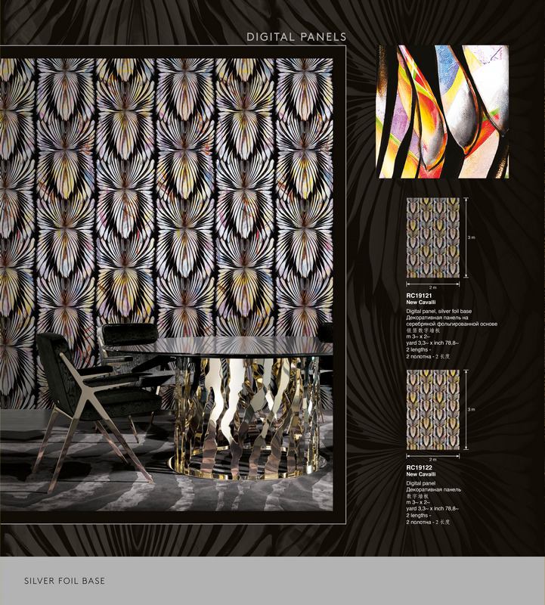545x605 pixels.
Task: Click the SILVER FOIL BASE footer text
Action: 64,581
